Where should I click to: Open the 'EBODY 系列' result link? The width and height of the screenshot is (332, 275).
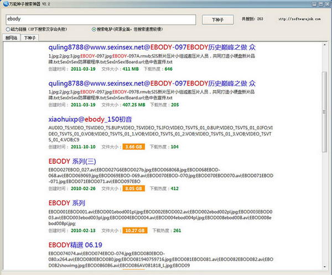coord(67,203)
